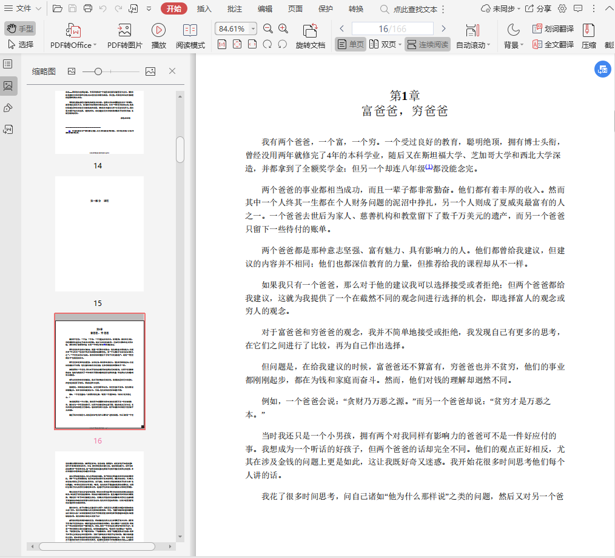Open the 开始 tab
Viewport: 615px width, 558px height.
(173, 8)
